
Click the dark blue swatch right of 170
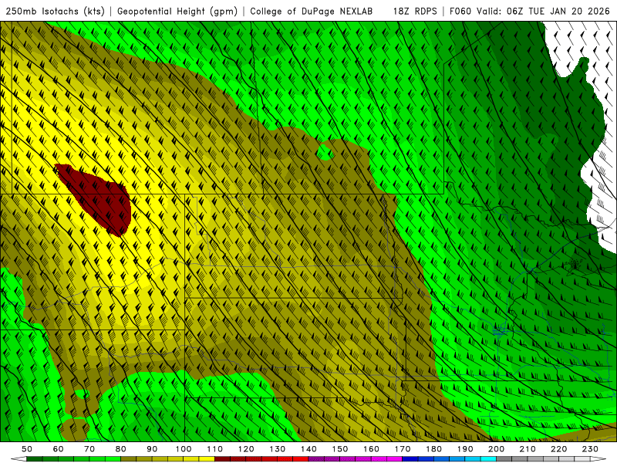pos(410,459)
